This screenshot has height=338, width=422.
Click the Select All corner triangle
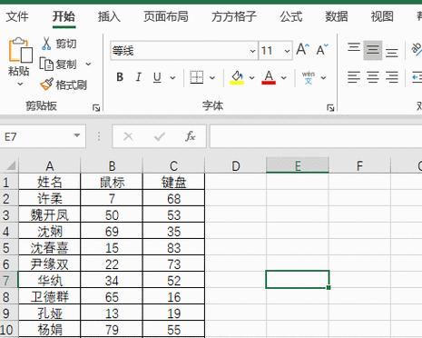pyautogui.click(x=11, y=165)
